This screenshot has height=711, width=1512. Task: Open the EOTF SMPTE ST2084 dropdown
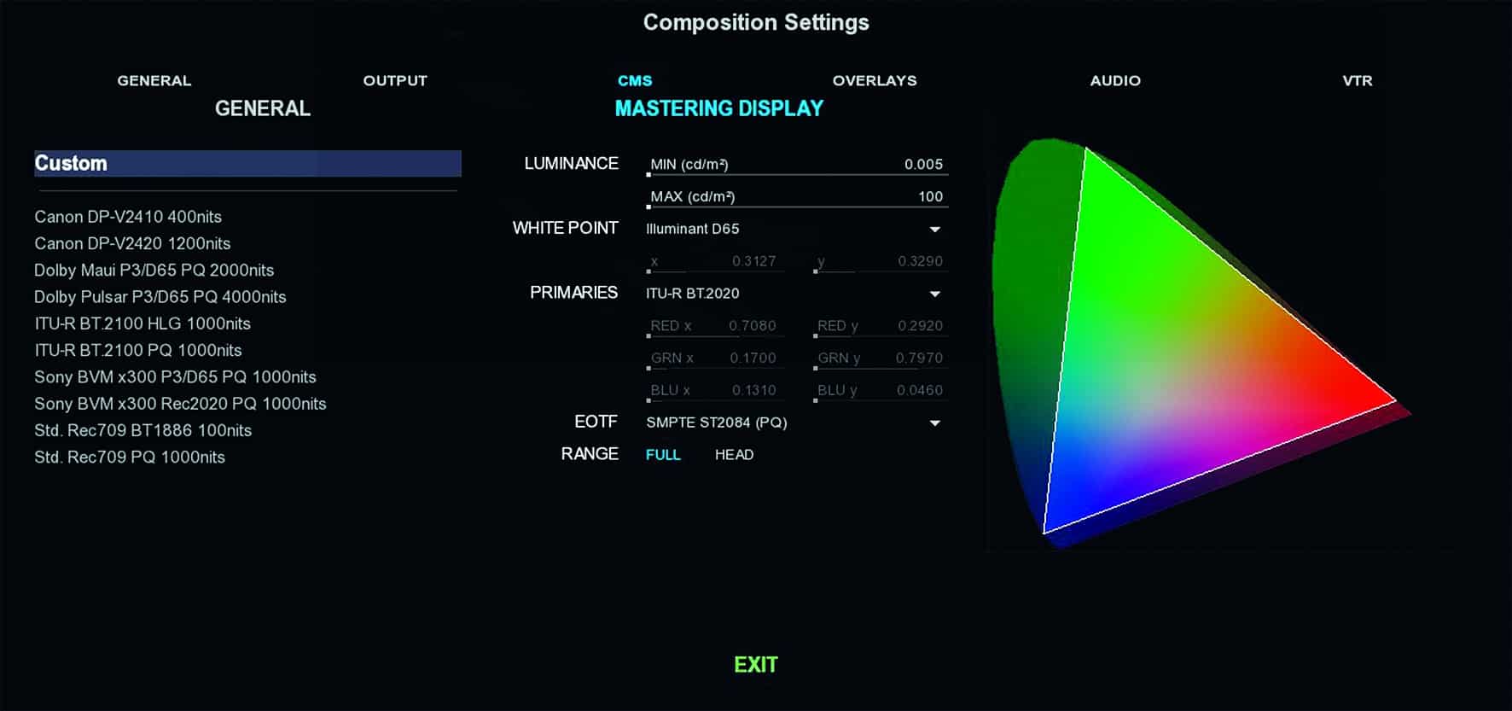(934, 423)
